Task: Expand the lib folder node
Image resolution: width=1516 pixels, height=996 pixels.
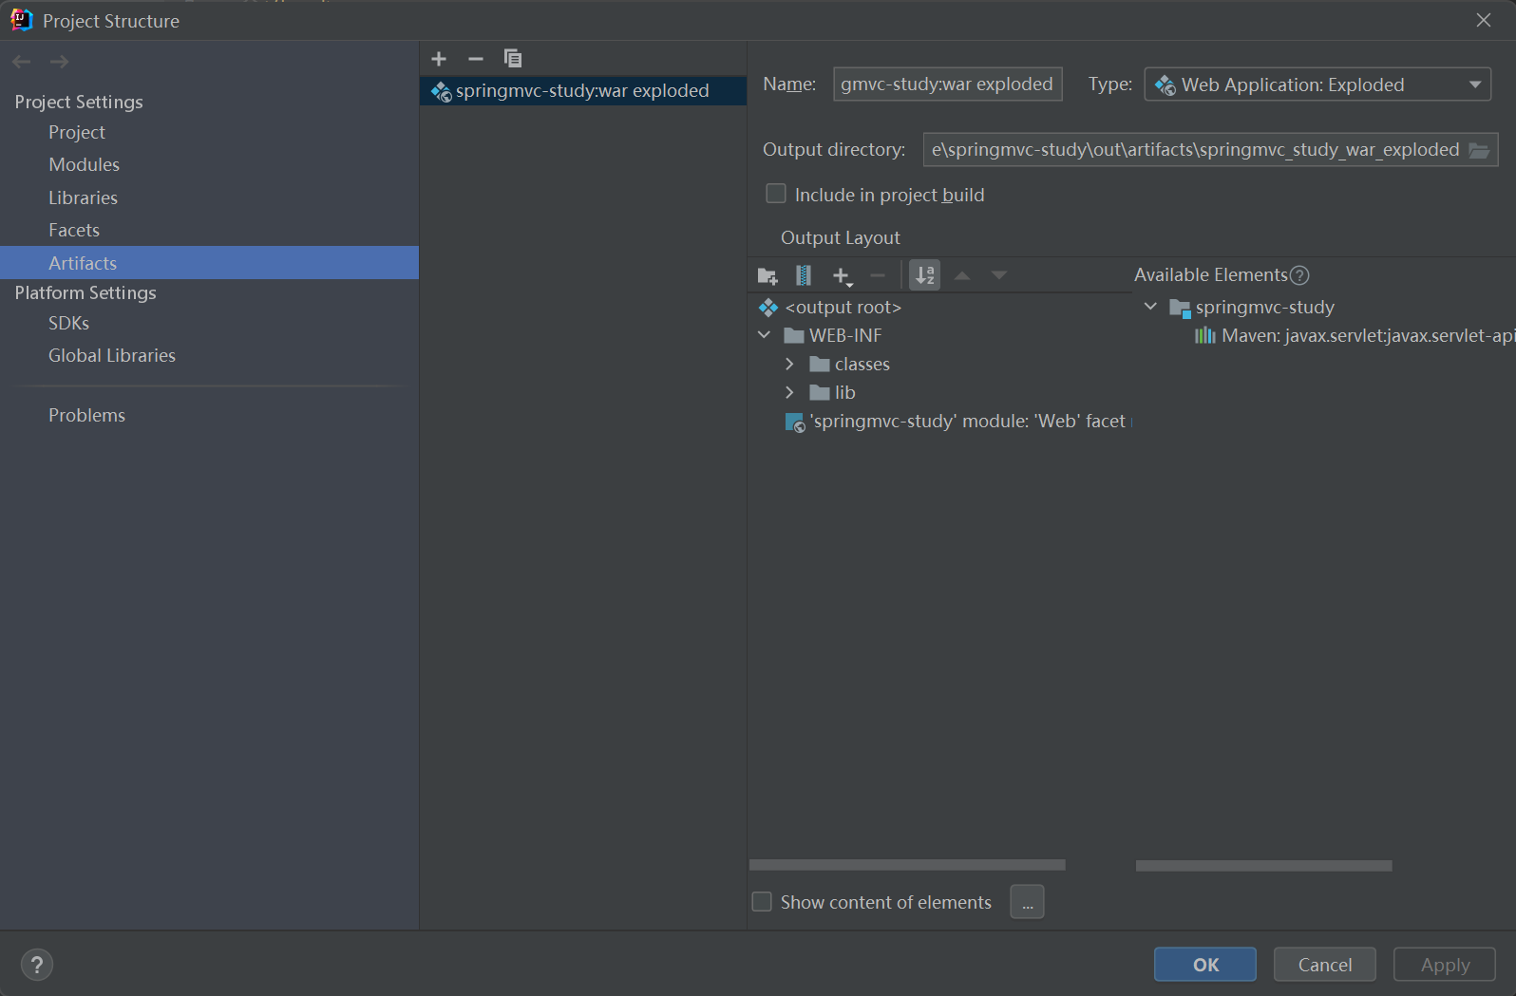Action: pyautogui.click(x=789, y=393)
